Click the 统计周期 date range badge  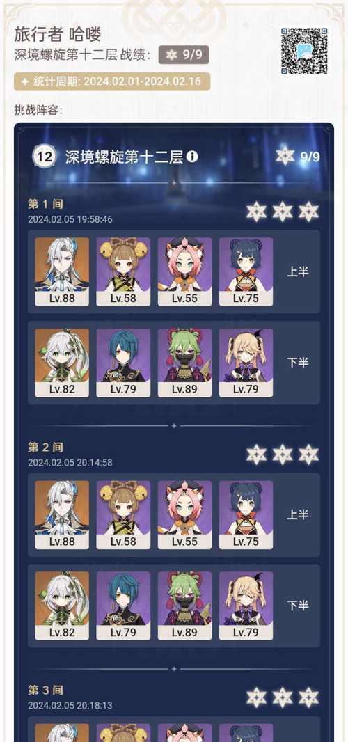(x=112, y=81)
